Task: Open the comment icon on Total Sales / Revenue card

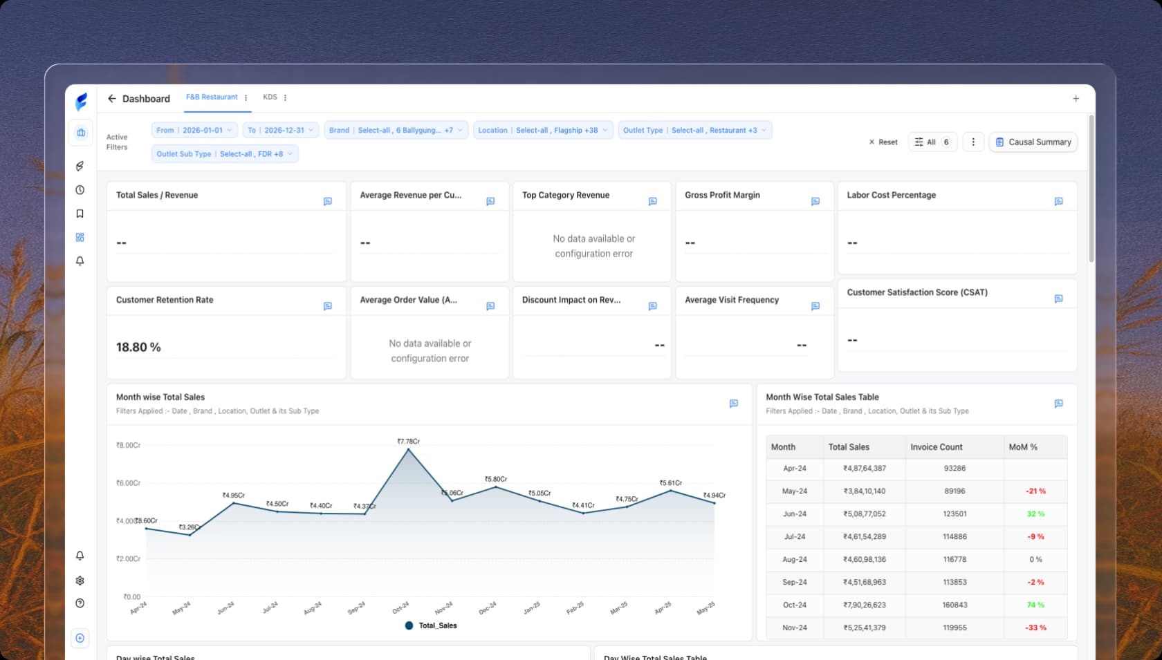Action: point(327,202)
